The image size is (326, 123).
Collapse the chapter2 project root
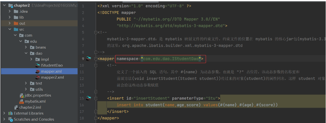tap(4, 6)
